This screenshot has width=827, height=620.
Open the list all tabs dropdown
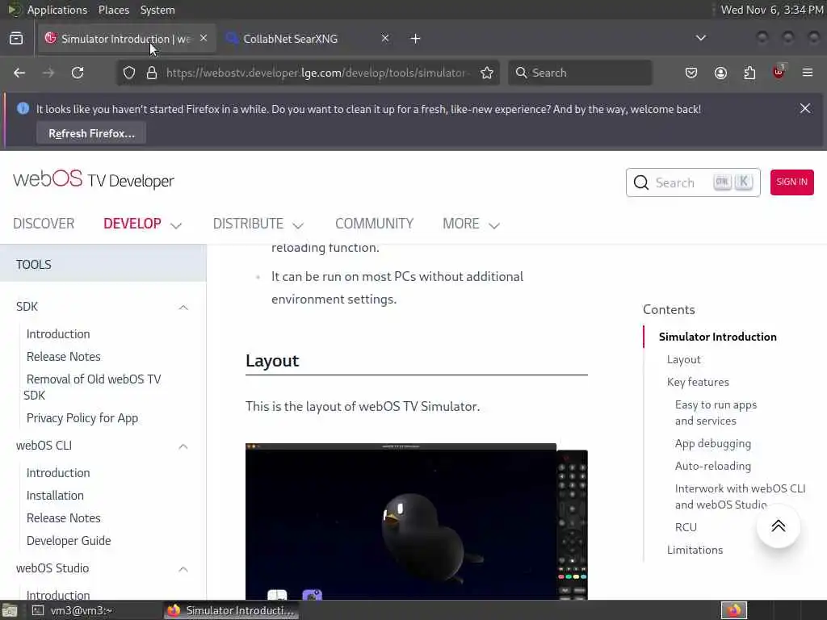(x=701, y=38)
